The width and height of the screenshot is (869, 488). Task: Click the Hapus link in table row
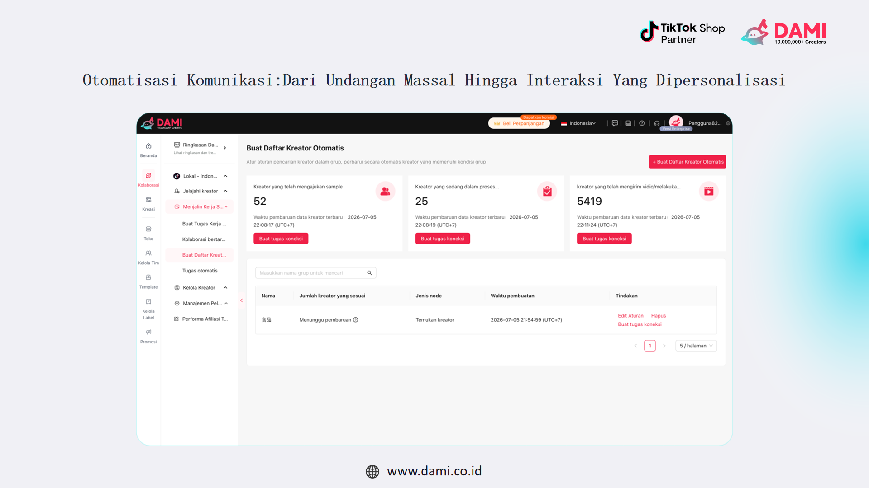[x=659, y=316]
